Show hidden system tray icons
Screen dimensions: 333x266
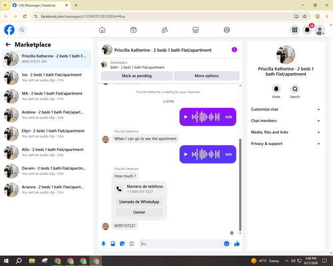point(286,261)
